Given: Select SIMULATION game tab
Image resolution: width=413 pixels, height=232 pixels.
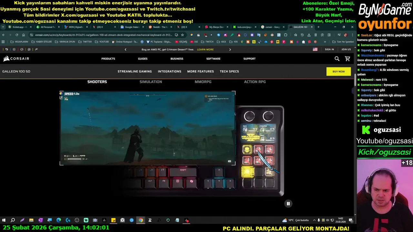Looking at the screenshot, I should [x=151, y=82].
